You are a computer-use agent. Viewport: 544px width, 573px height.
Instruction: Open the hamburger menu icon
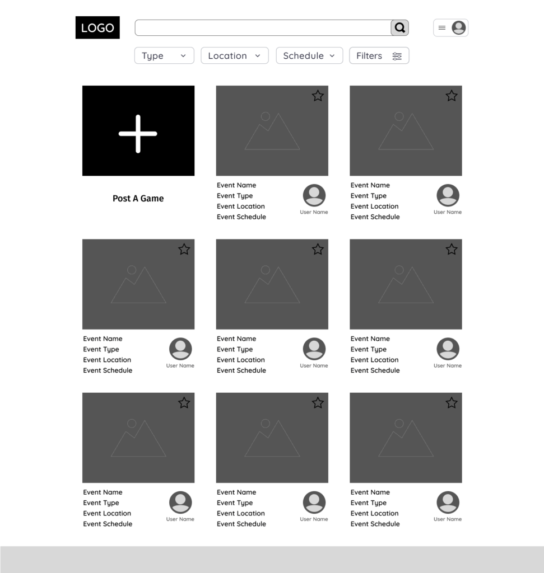pos(442,28)
